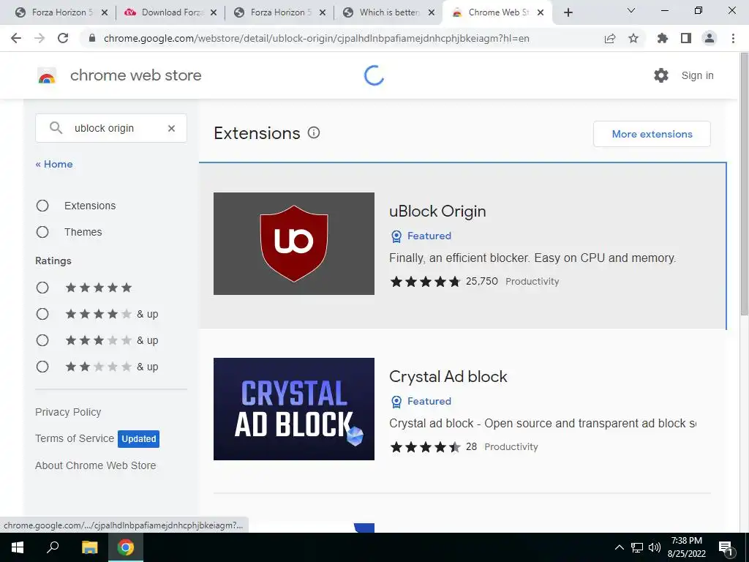Reload the current page
Image resolution: width=749 pixels, height=562 pixels.
[63, 38]
